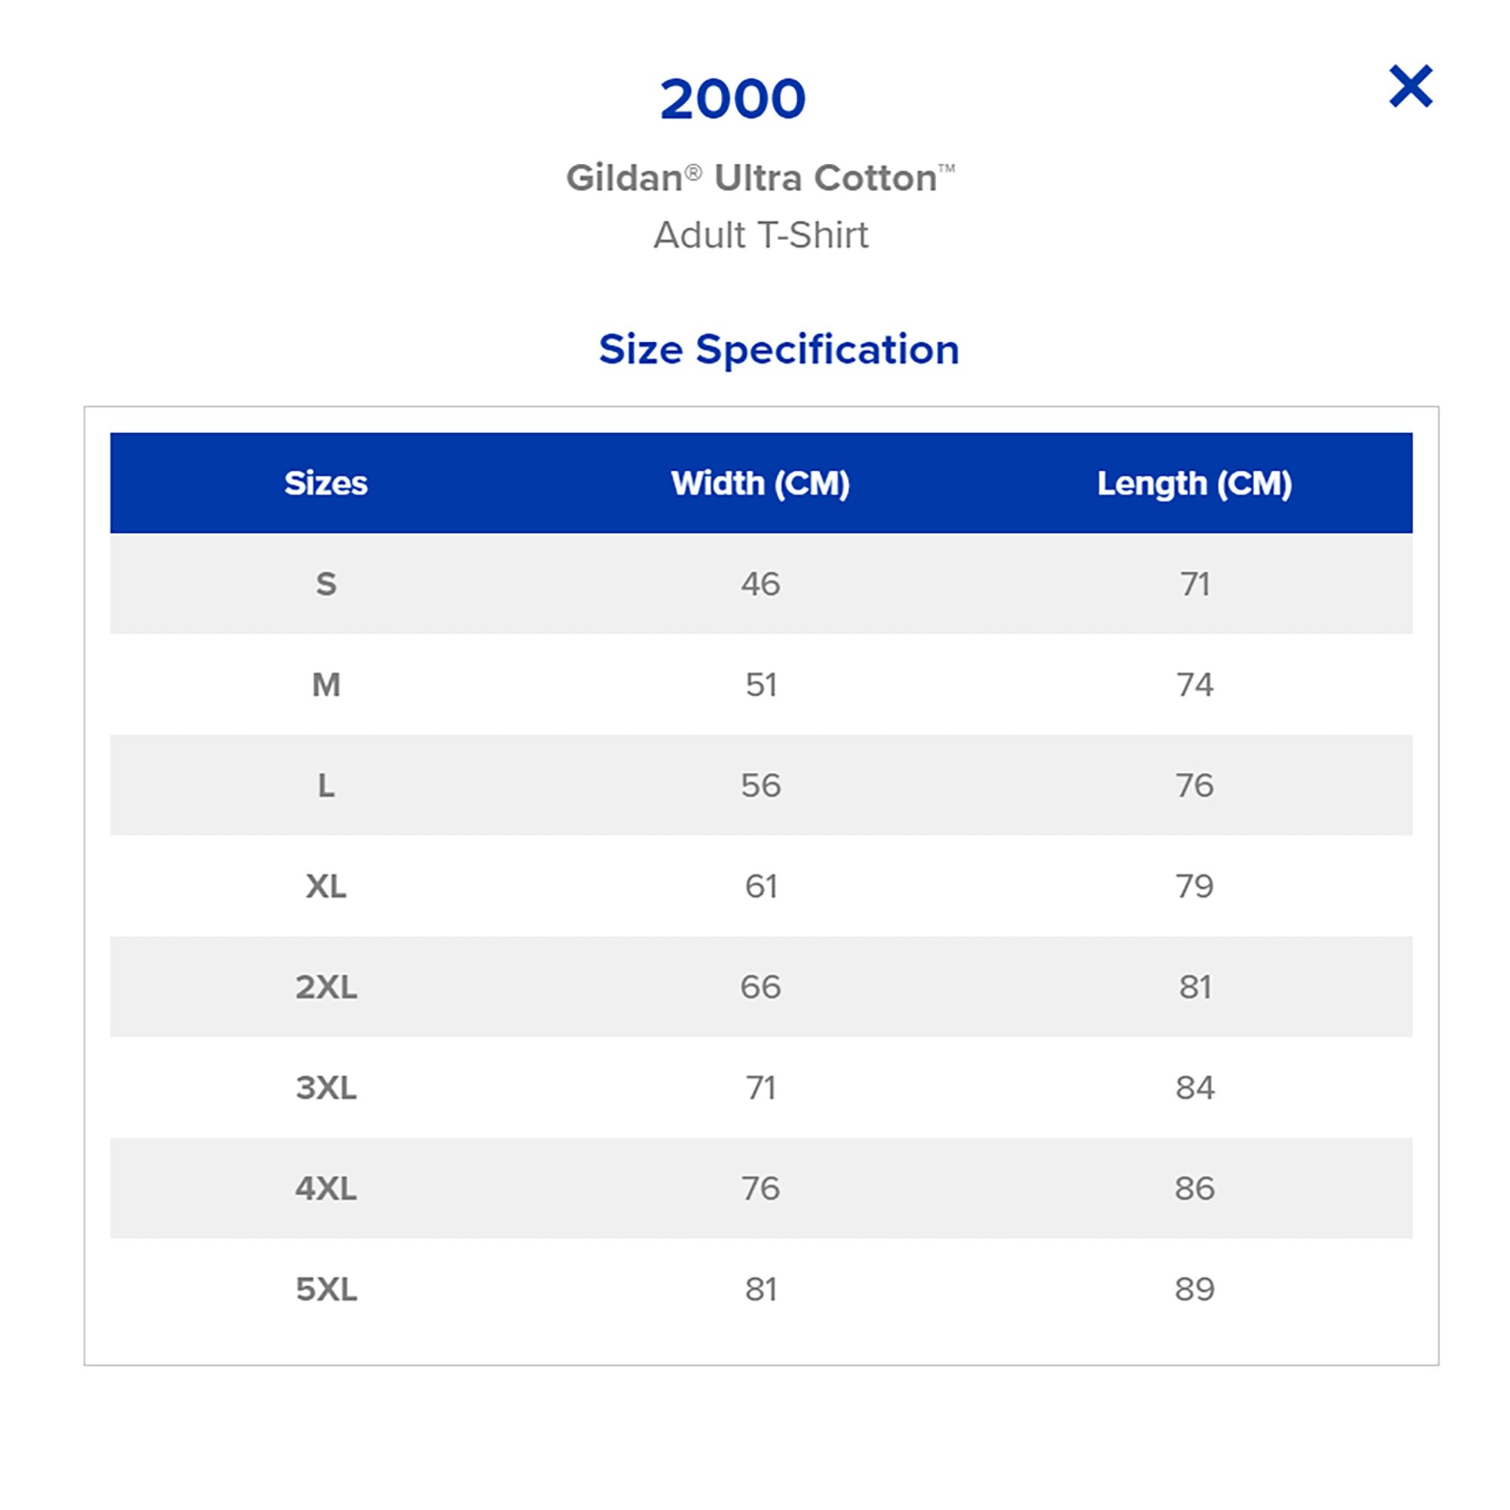Viewport: 1510px width, 1510px height.
Task: Click width value 46 for size S
Action: coord(760,584)
